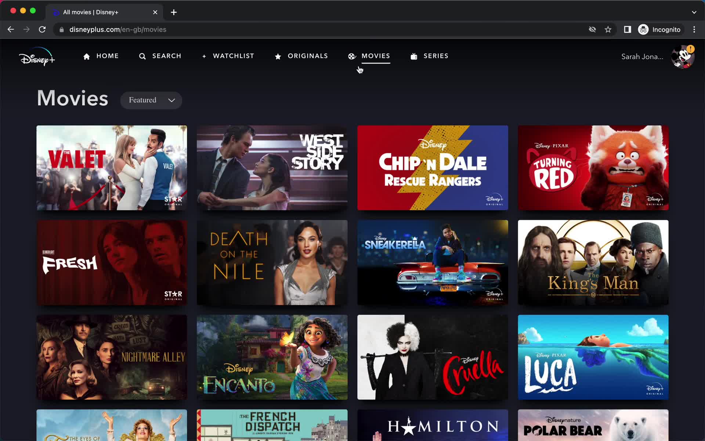Viewport: 705px width, 441px height.
Task: Expand the Featured filter dropdown
Action: click(151, 100)
